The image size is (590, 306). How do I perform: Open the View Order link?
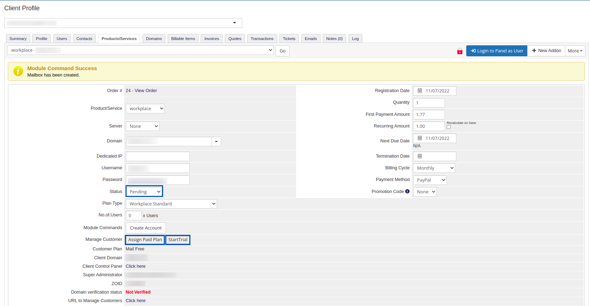146,91
